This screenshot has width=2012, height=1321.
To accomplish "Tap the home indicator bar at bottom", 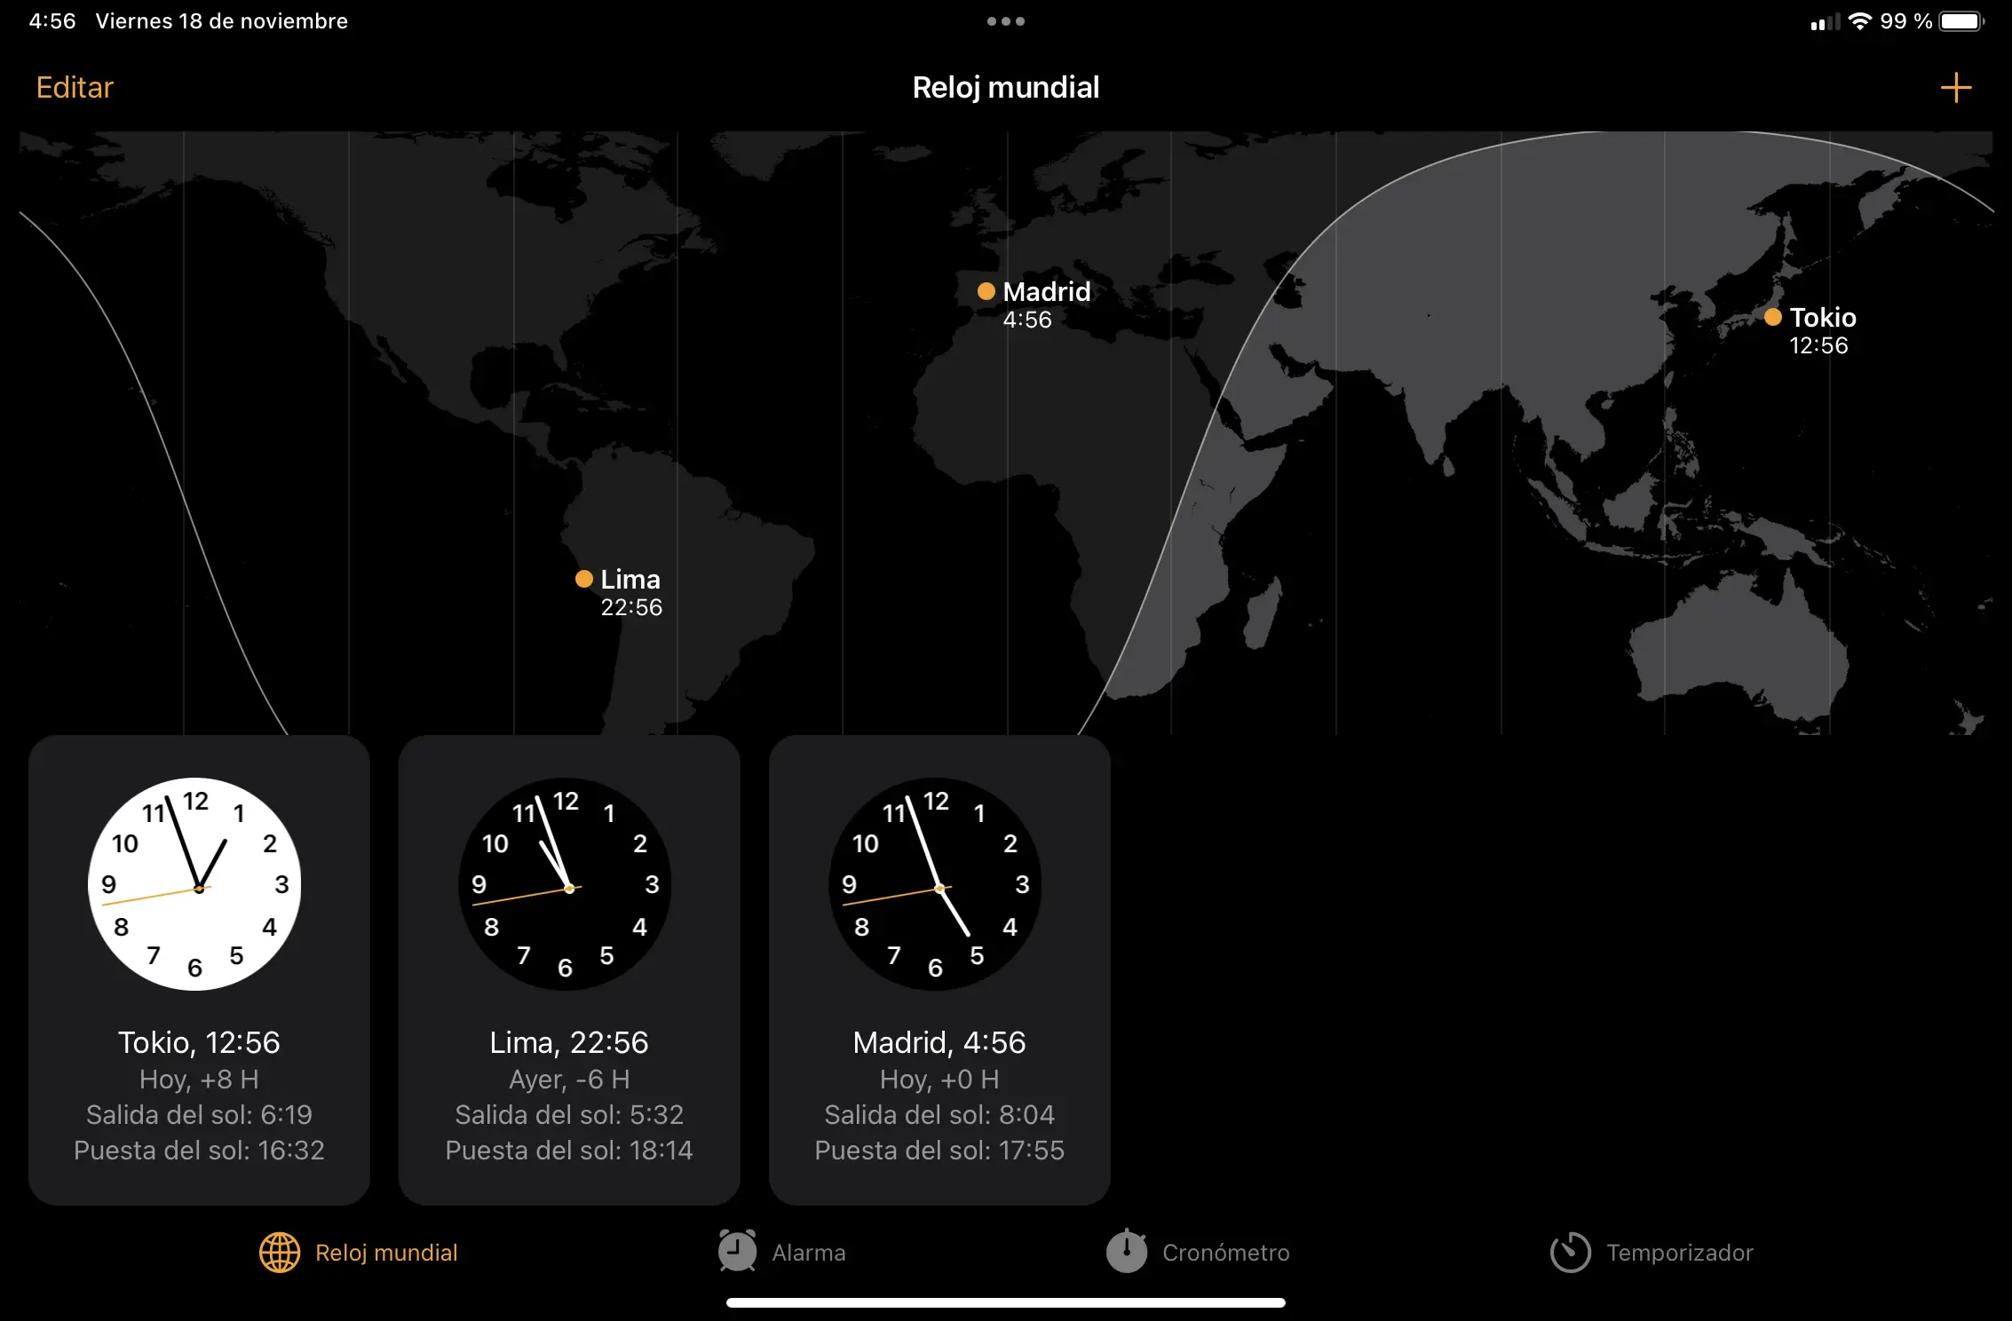I will pyautogui.click(x=1005, y=1302).
